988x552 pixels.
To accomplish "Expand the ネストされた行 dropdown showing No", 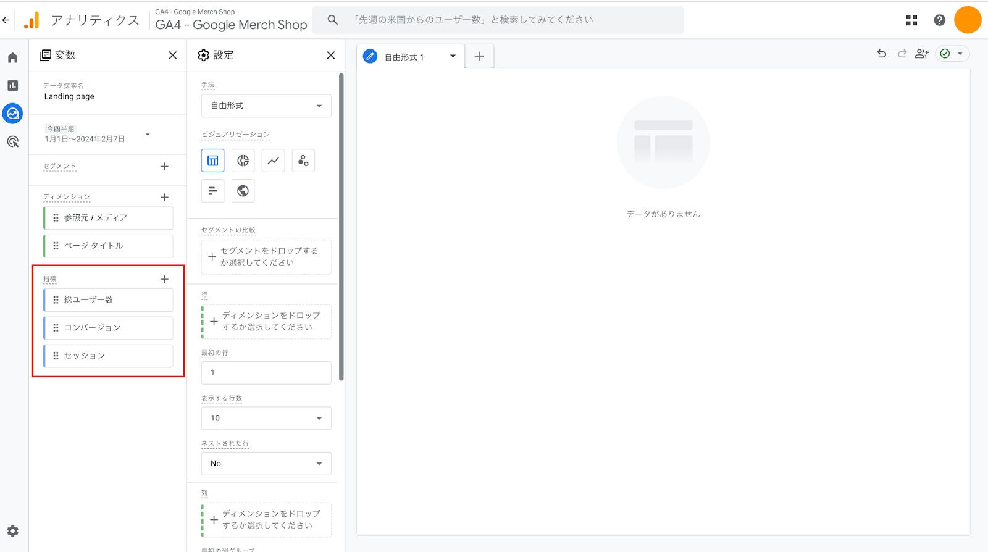I will click(266, 464).
